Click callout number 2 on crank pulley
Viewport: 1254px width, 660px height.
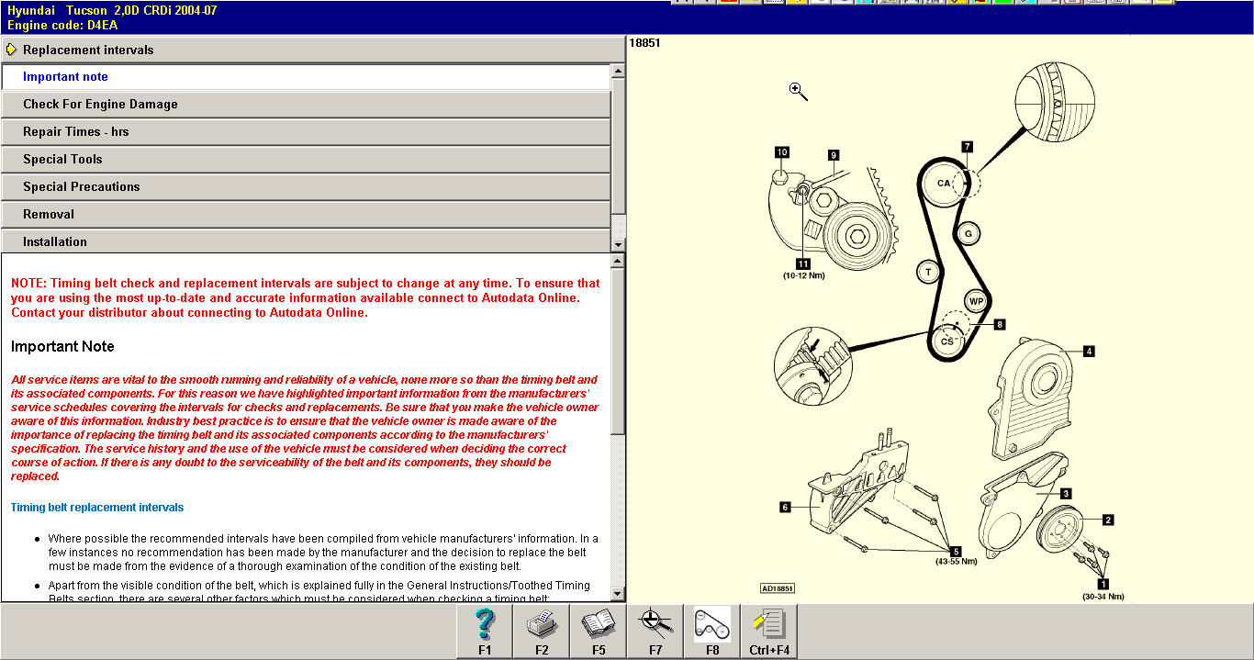click(1108, 520)
